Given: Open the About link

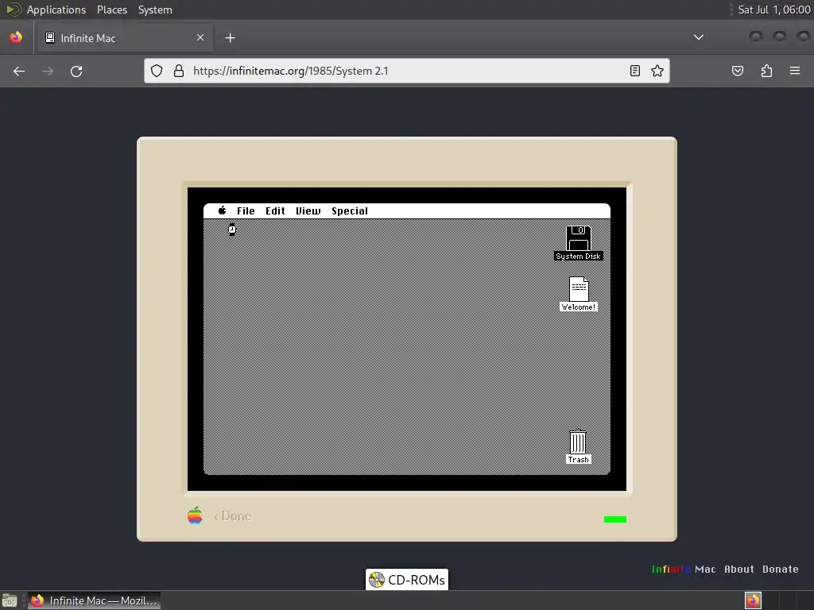Looking at the screenshot, I should tap(739, 569).
